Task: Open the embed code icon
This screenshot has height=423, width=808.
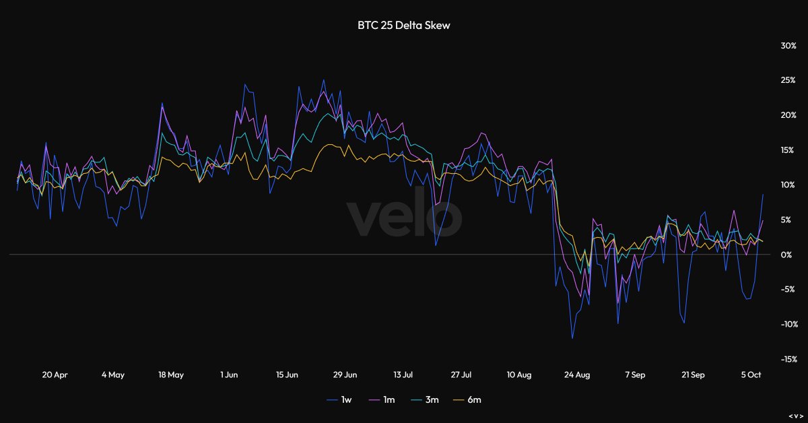Action: [795, 416]
